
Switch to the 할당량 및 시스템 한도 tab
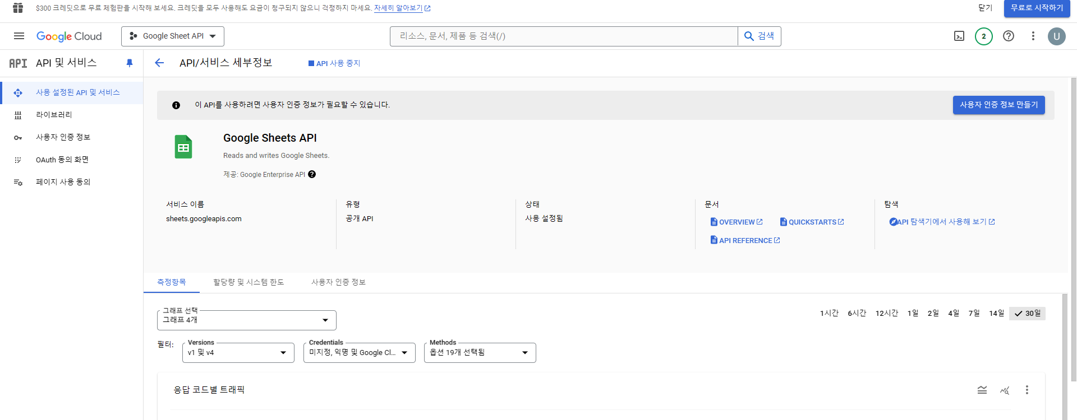tap(248, 282)
